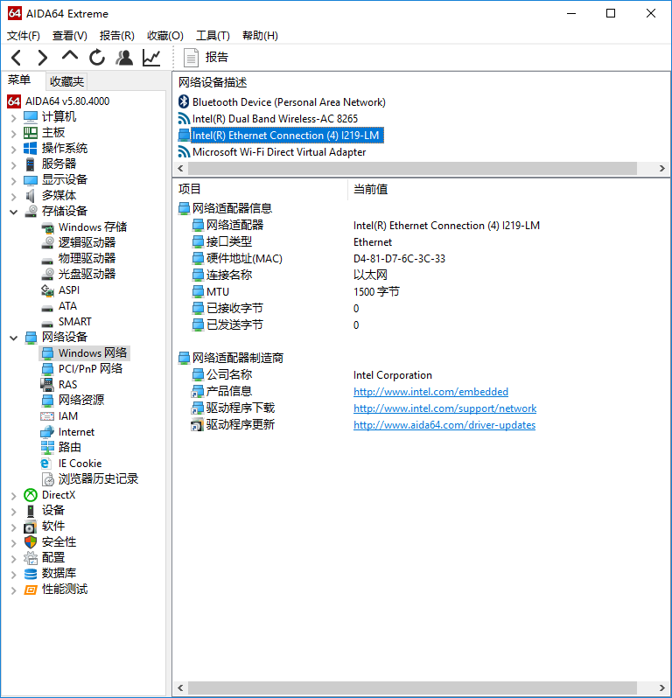Collapse the 网络设备 tree node
Image resolution: width=672 pixels, height=698 pixels.
coord(13,338)
